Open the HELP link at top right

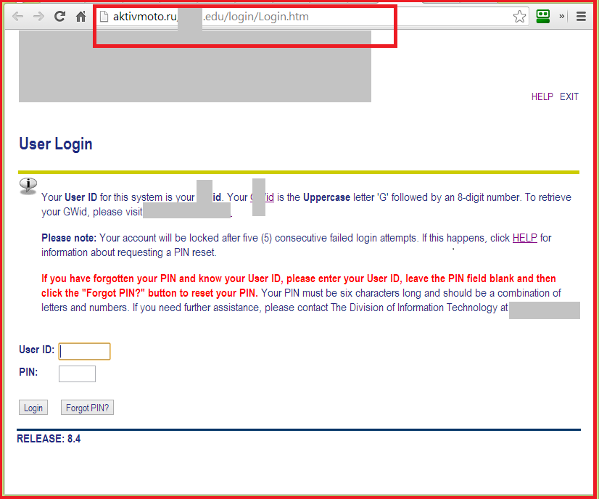tap(542, 96)
